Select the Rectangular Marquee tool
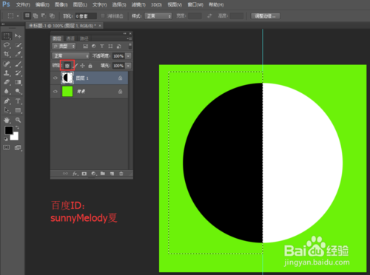This screenshot has height=275, width=370. (x=7, y=36)
